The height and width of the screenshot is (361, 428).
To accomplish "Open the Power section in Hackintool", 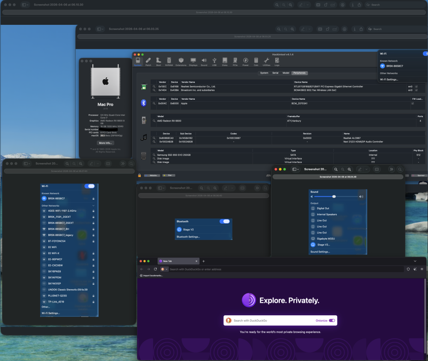I will (x=245, y=62).
